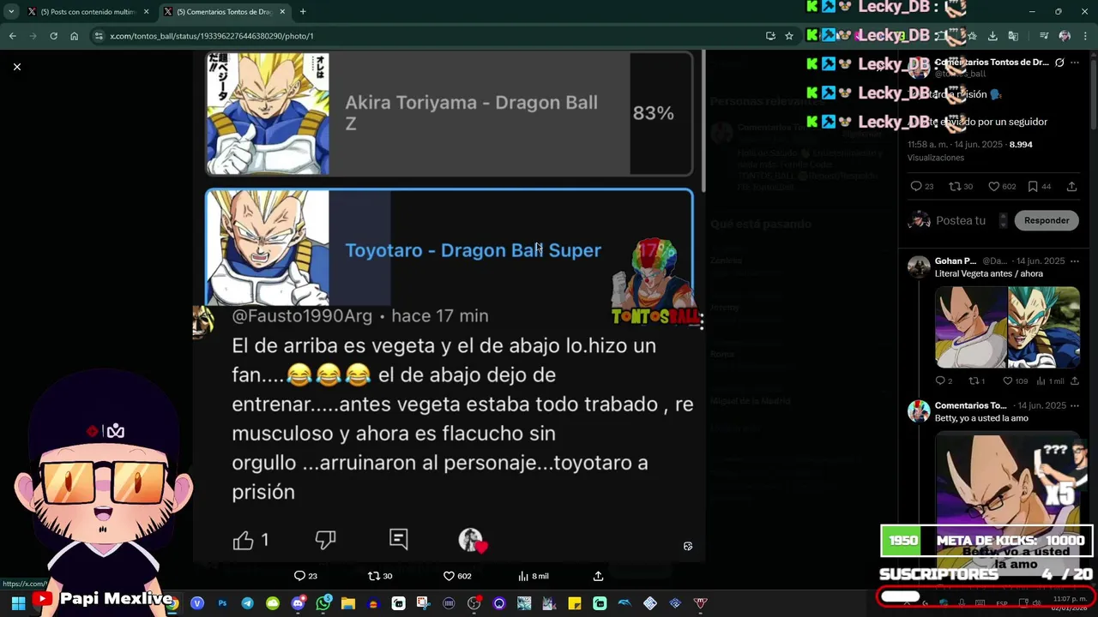Image resolution: width=1098 pixels, height=617 pixels.
Task: Bookmark this page with the star icon
Action: (789, 36)
